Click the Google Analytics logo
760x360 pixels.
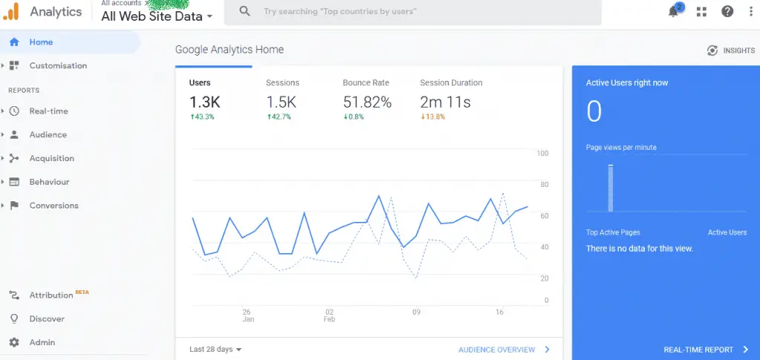(10, 11)
